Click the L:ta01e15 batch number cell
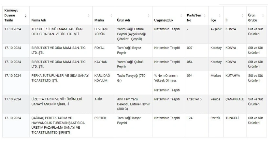This screenshot has height=144, width=274. [x=195, y=99]
